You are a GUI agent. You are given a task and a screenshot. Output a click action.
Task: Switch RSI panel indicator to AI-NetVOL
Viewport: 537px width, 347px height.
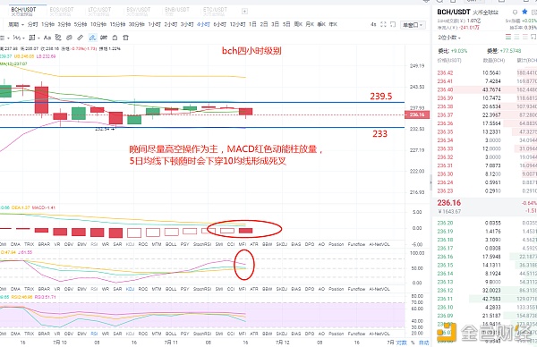(x=379, y=334)
